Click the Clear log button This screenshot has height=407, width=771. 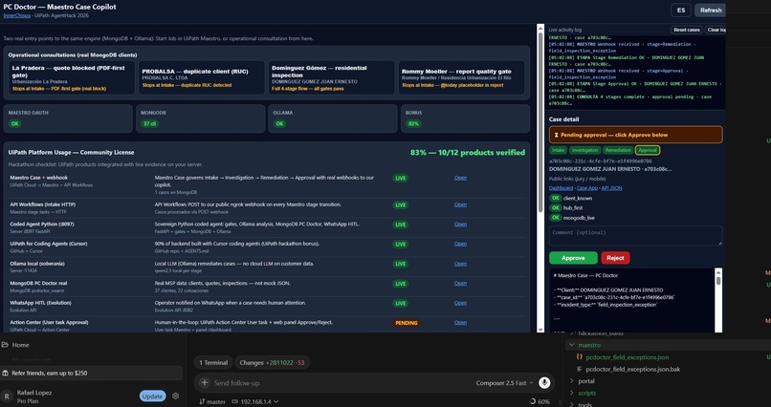[x=716, y=30]
